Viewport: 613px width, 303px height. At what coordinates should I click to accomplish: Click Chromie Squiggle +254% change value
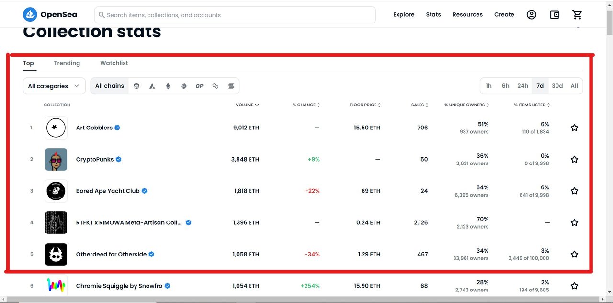pyautogui.click(x=310, y=286)
